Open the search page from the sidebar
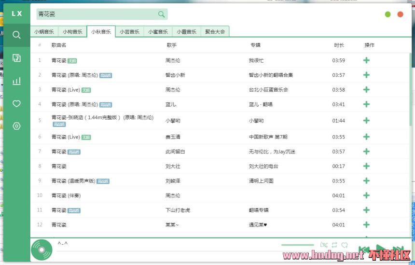Viewport: 415px width, 265px height. click(17, 35)
